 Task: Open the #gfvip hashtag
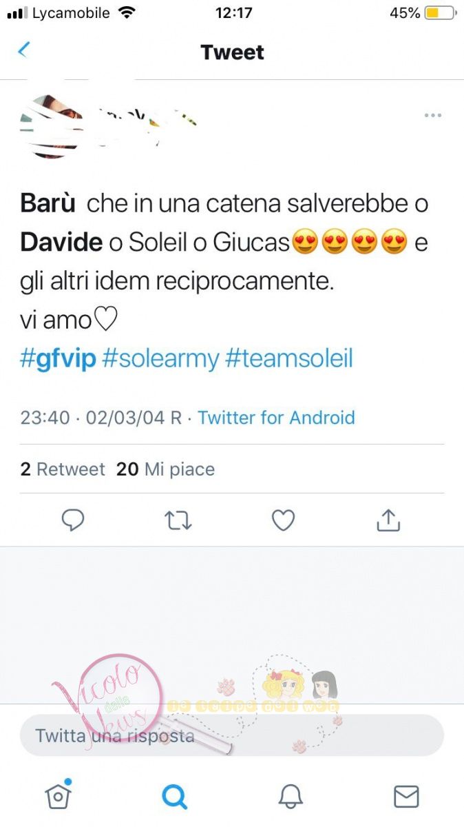pos(58,358)
